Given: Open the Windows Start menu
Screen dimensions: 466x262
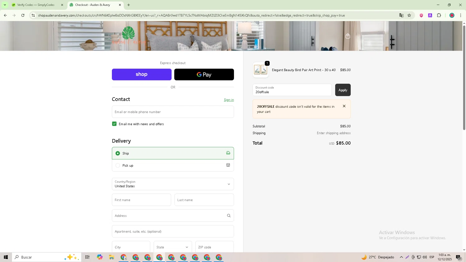Looking at the screenshot, I should pyautogui.click(x=6, y=257).
